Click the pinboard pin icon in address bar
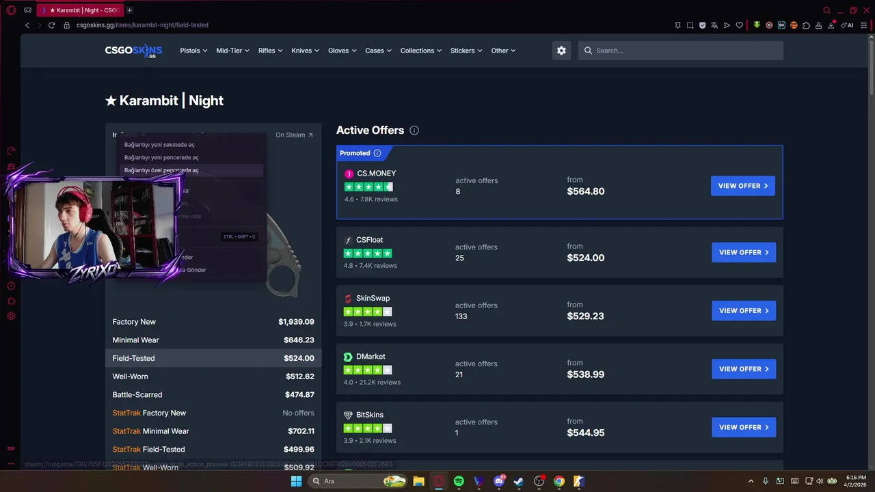The height and width of the screenshot is (492, 875). tap(677, 25)
